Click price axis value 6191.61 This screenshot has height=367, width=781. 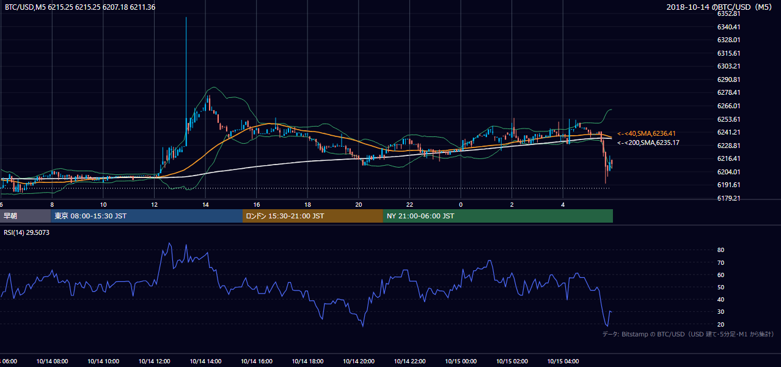click(729, 185)
